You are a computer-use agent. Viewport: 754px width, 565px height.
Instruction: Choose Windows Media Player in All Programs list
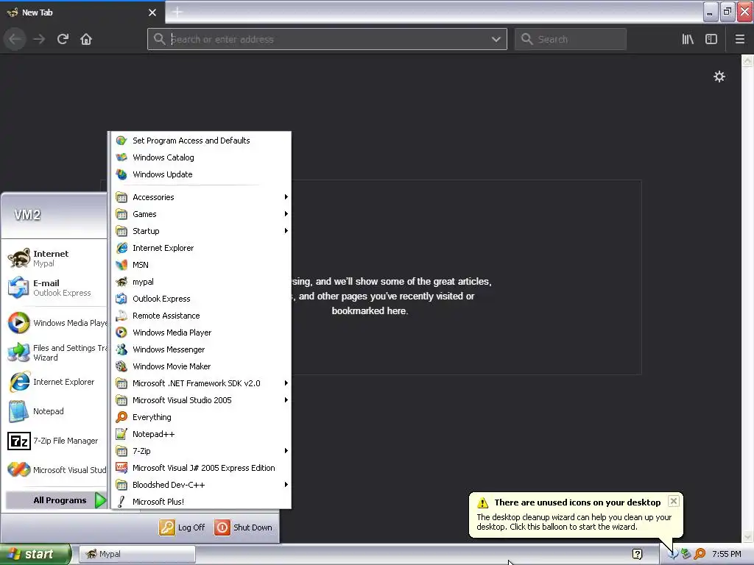201,333
